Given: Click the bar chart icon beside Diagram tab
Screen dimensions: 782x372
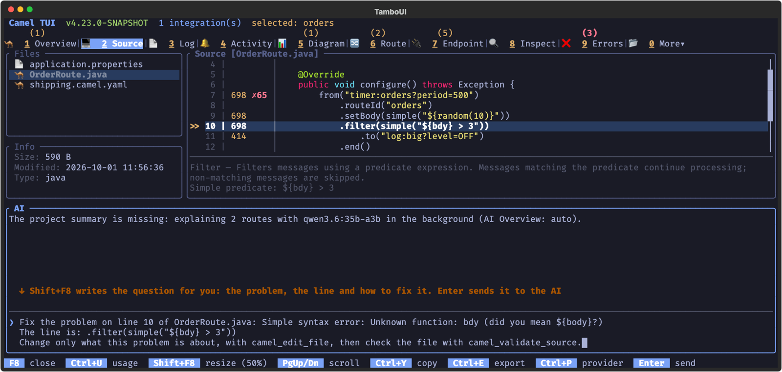Looking at the screenshot, I should [282, 43].
